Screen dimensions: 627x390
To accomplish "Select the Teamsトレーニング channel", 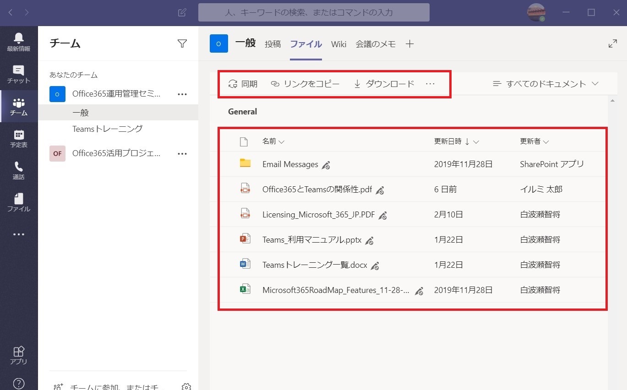I will click(107, 129).
